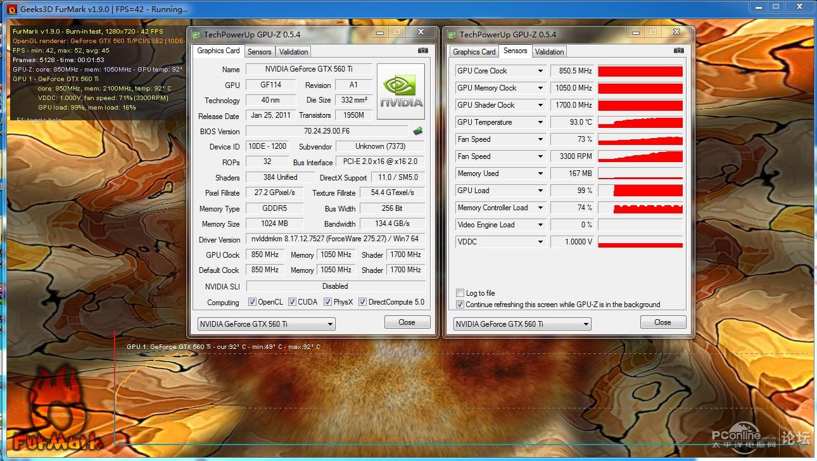Open the GPU Core Clock sensor dropdown
This screenshot has width=817, height=461.
click(540, 71)
